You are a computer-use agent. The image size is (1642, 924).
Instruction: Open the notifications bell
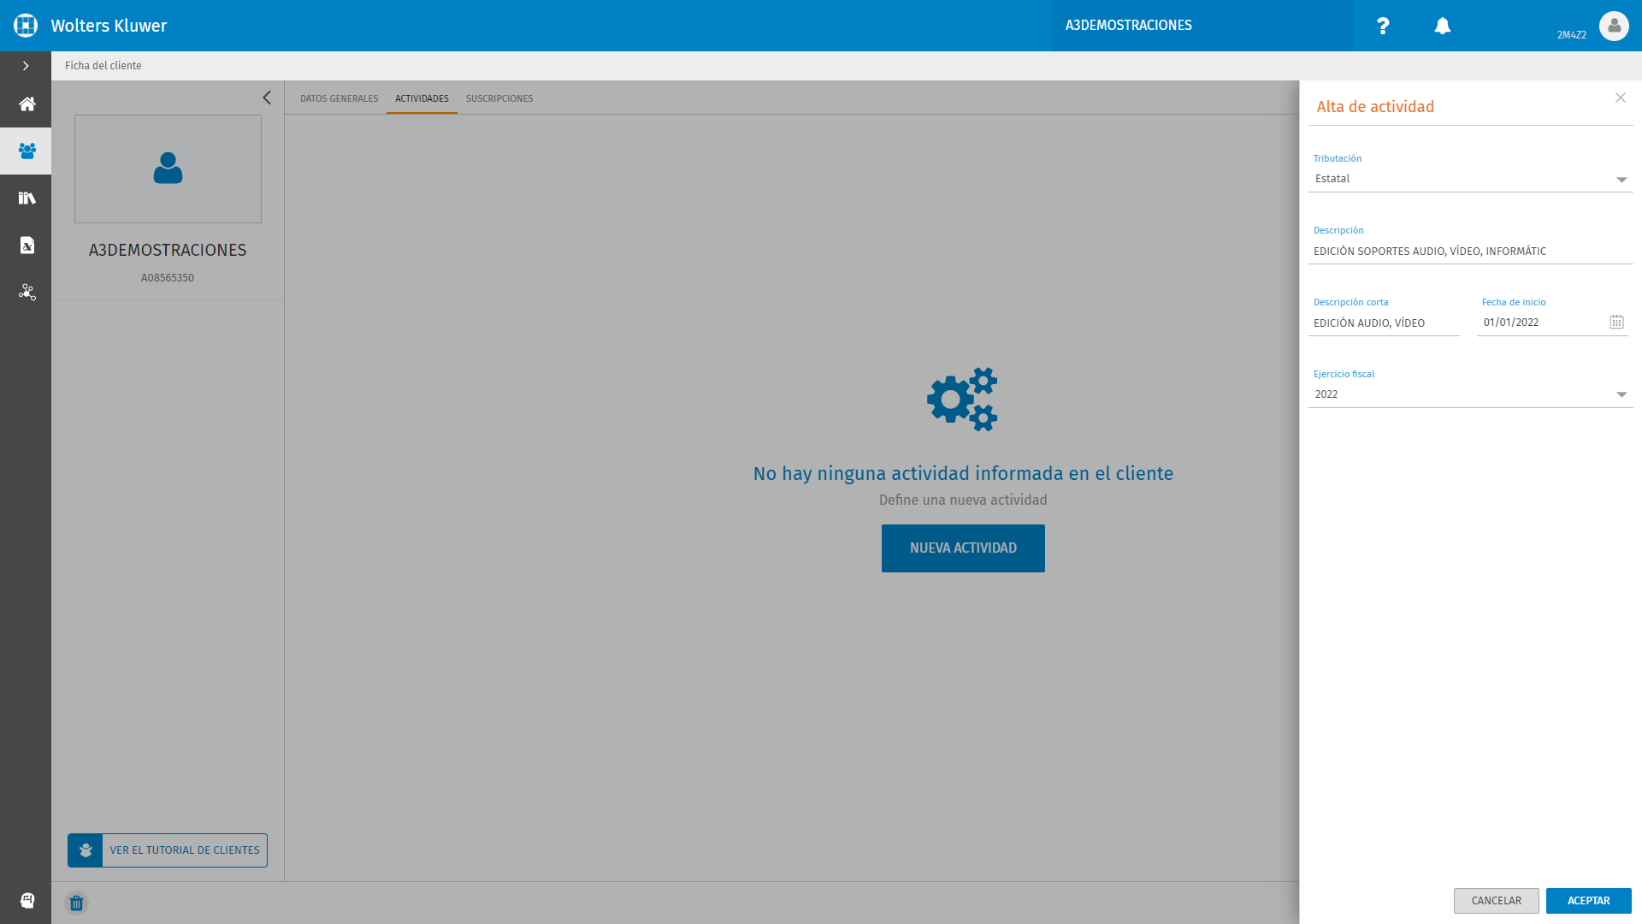click(x=1443, y=26)
